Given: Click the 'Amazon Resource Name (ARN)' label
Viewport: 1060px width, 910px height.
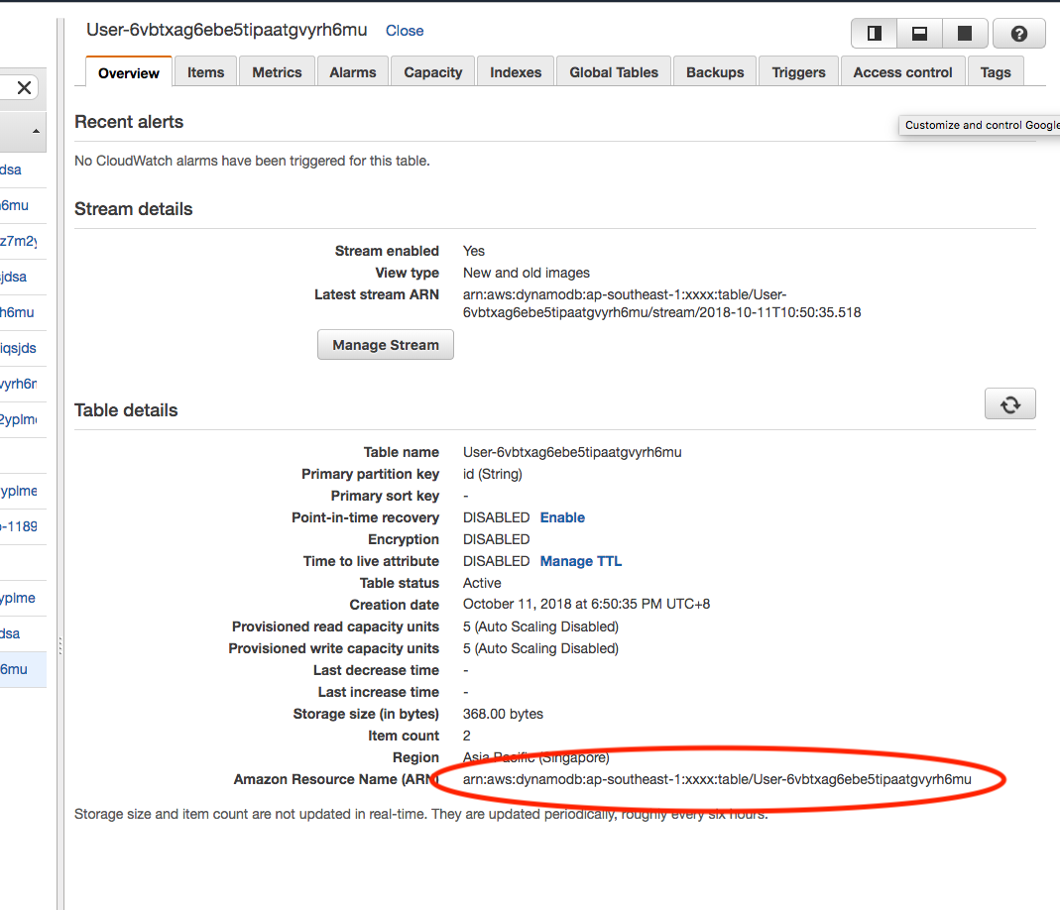Looking at the screenshot, I should (x=336, y=779).
